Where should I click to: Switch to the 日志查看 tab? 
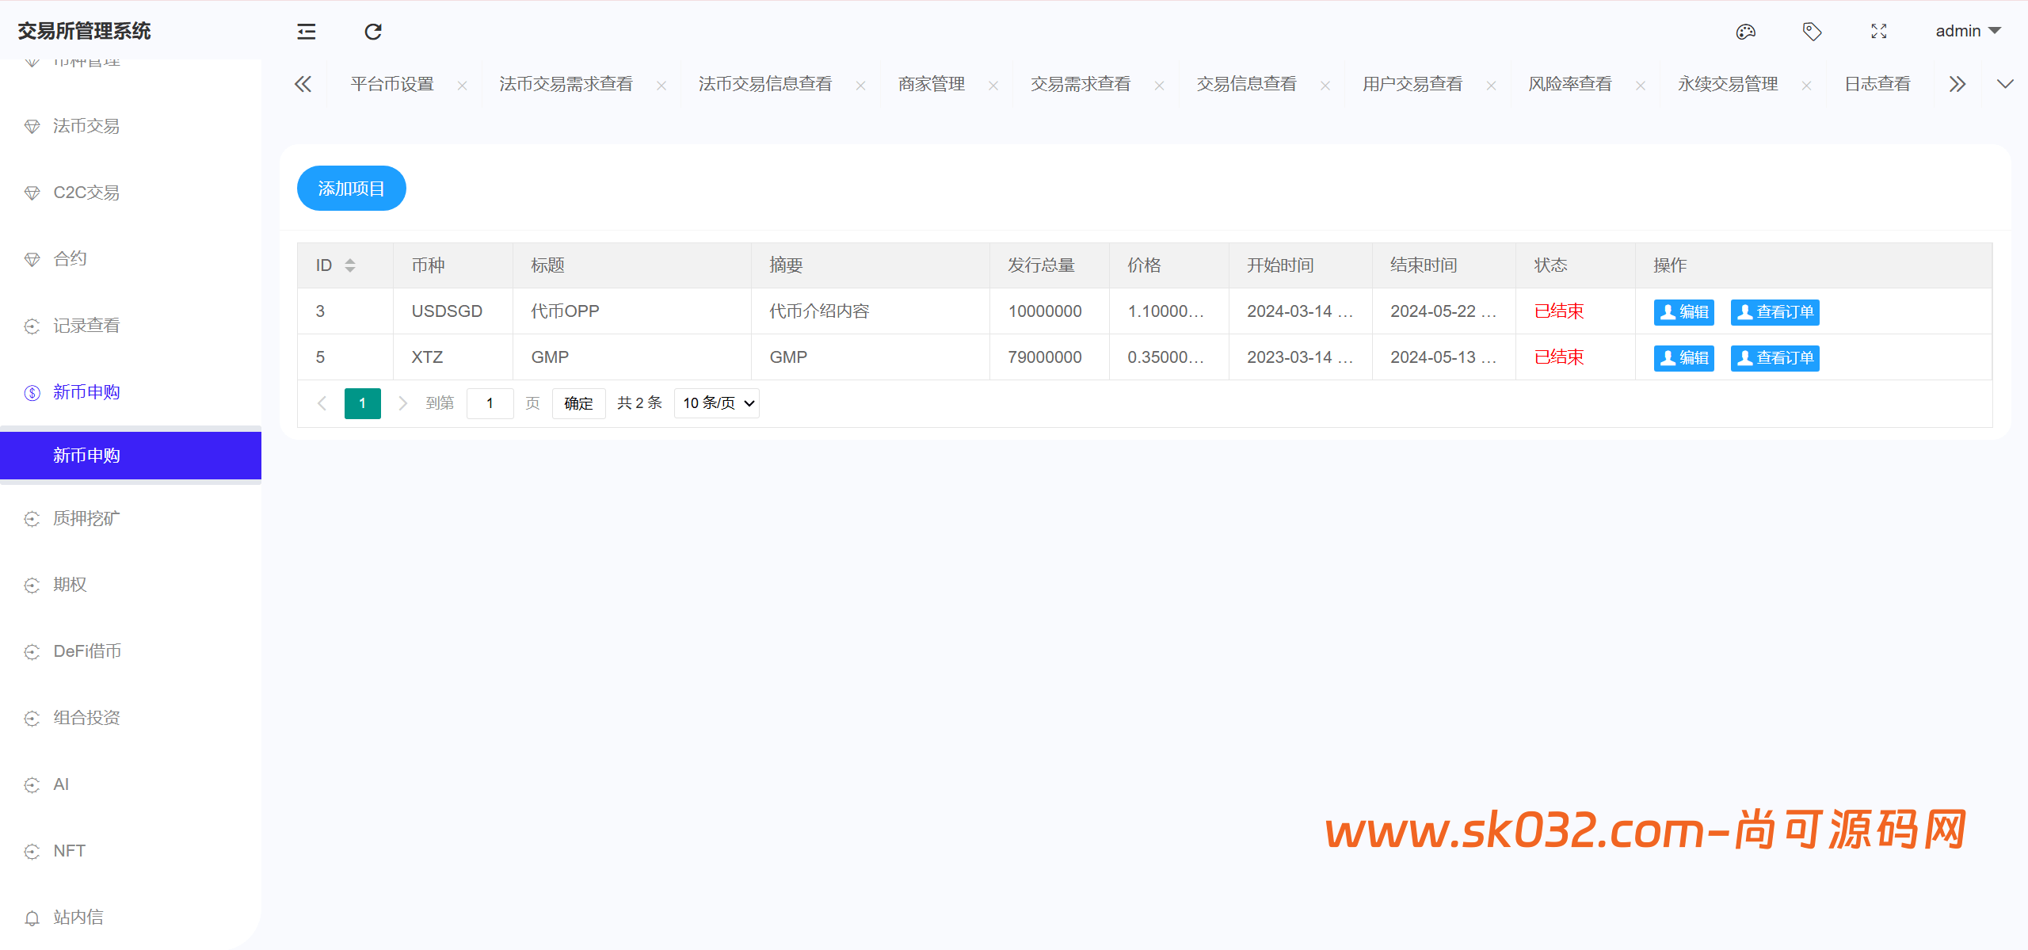click(1877, 83)
